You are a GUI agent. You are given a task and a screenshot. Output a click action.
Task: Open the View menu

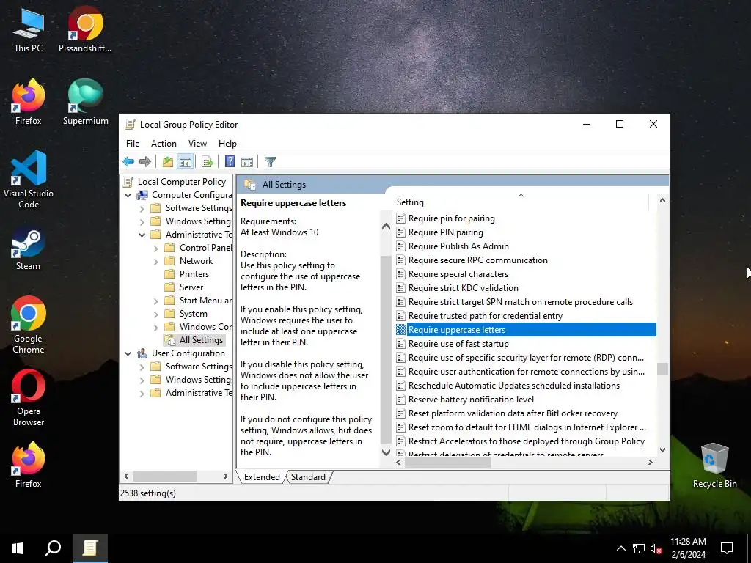pos(197,144)
